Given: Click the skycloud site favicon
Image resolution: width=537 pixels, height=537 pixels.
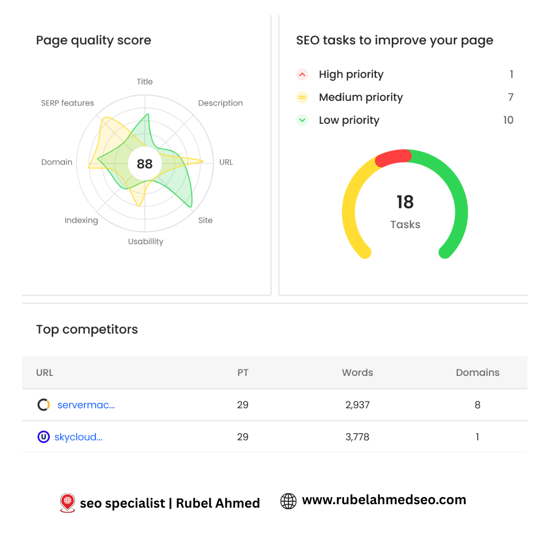Looking at the screenshot, I should 44,437.
